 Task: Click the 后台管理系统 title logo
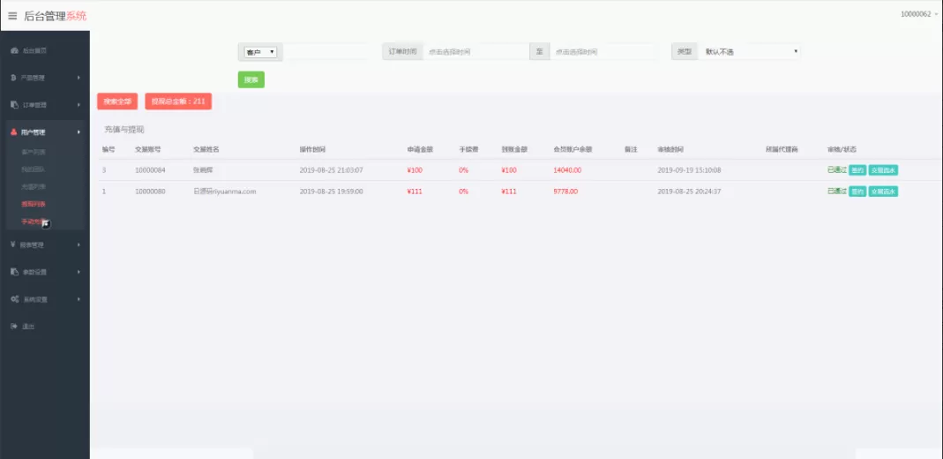point(55,16)
